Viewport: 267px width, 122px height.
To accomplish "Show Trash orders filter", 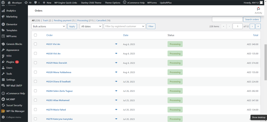I will click(x=45, y=20).
